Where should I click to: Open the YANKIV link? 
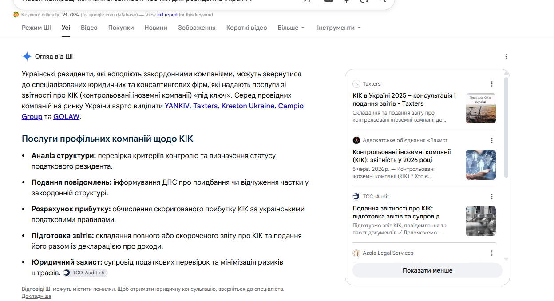coord(177,106)
